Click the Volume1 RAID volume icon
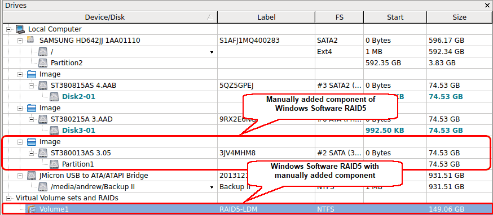493x215 pixels. tap(32, 209)
